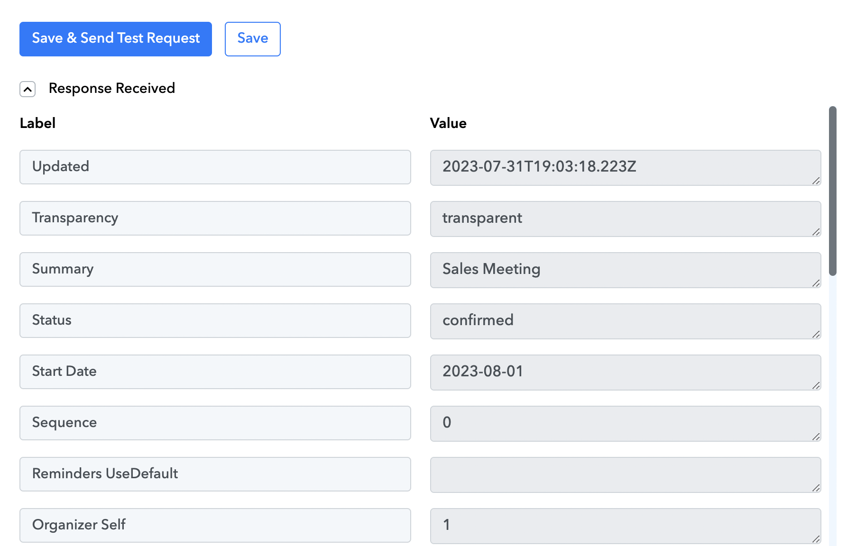Select the Transparency label field
Screen dimensions: 847x546
coord(215,218)
